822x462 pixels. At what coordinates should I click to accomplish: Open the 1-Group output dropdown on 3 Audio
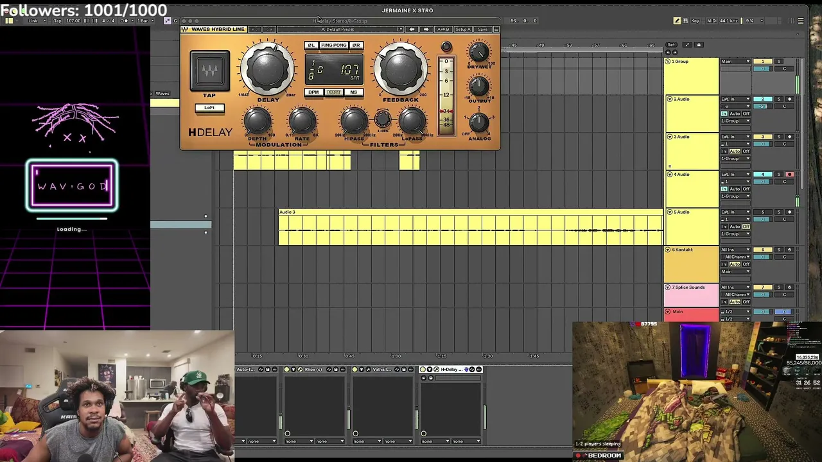(x=735, y=158)
